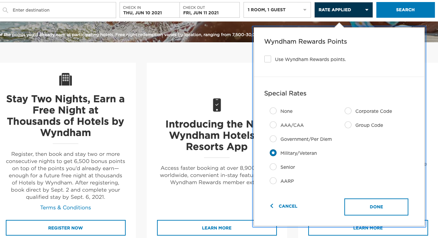Open the 1 Room, 1 Guest dropdown
Image resolution: width=438 pixels, height=238 pixels.
tap(277, 10)
